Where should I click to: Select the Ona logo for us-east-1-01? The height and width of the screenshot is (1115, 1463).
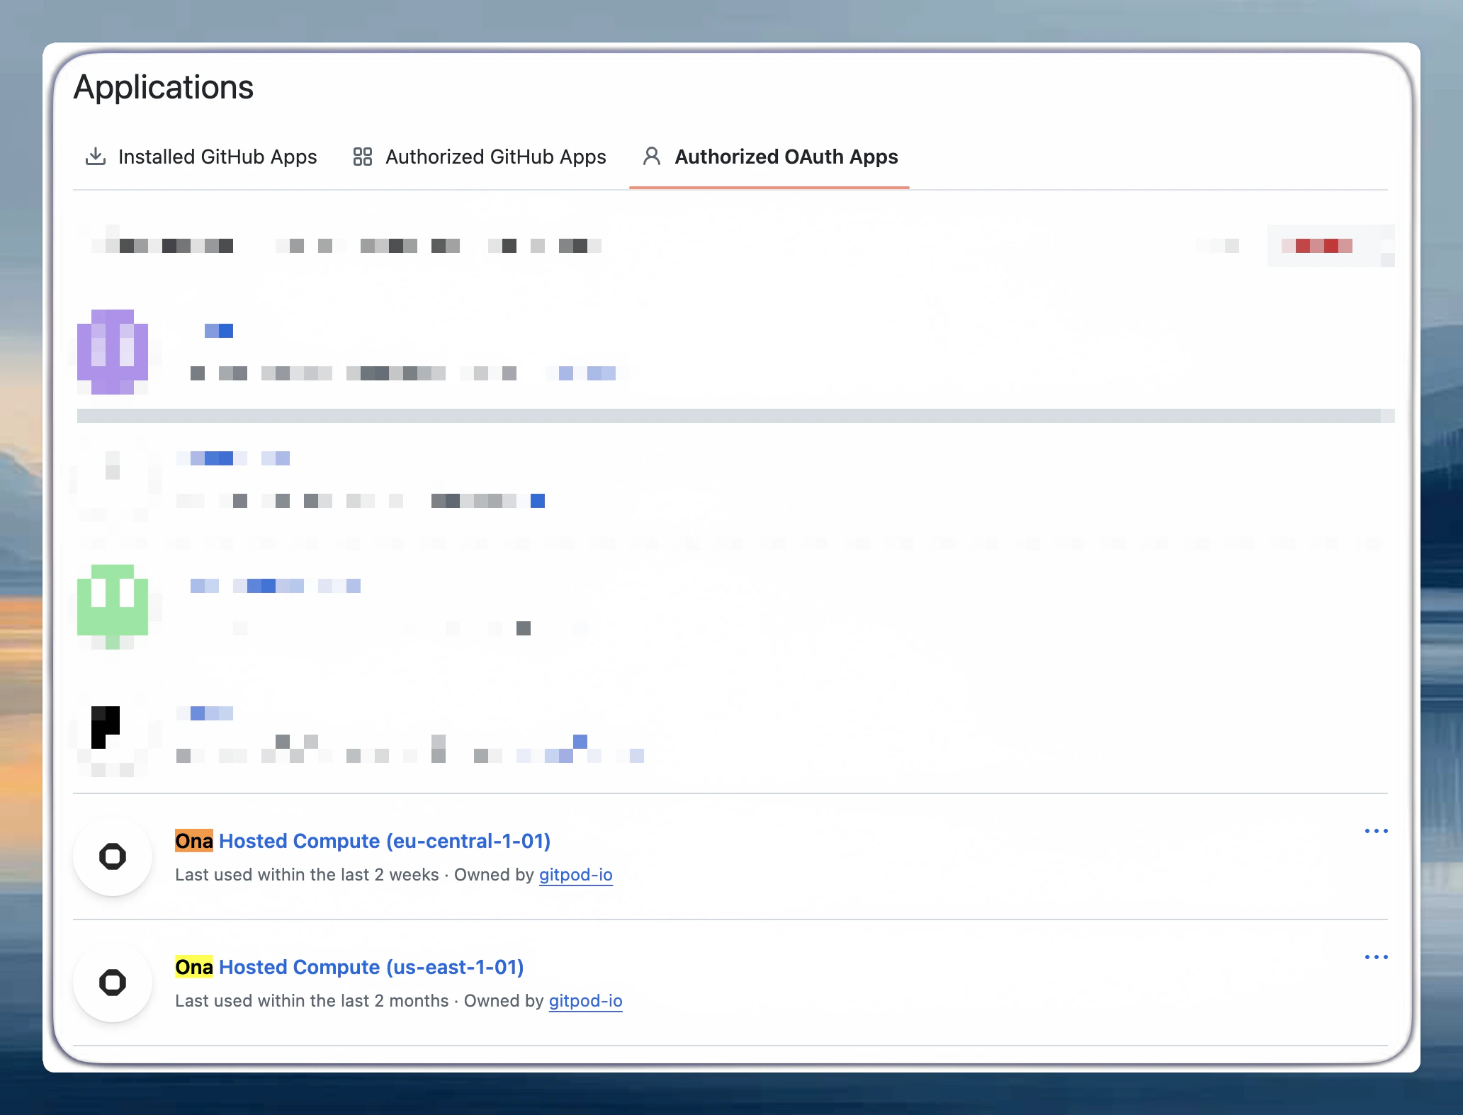click(112, 983)
